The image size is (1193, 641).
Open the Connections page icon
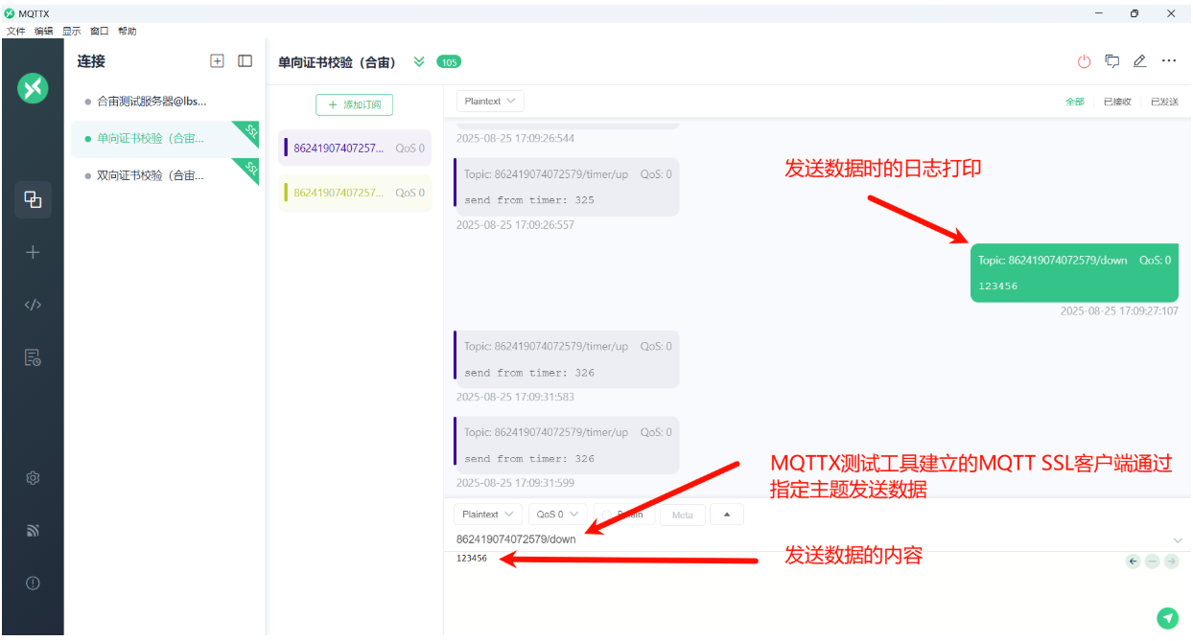(33, 199)
